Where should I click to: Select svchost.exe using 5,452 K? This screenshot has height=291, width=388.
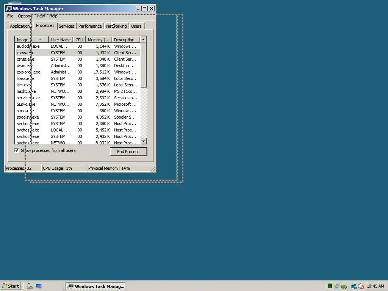77,130
